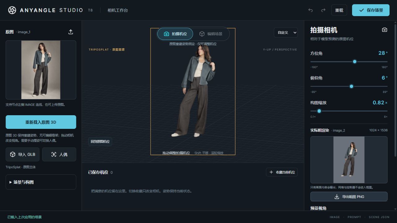Expand the 场景与构图 section
This screenshot has width=397, height=223.
click(41, 182)
